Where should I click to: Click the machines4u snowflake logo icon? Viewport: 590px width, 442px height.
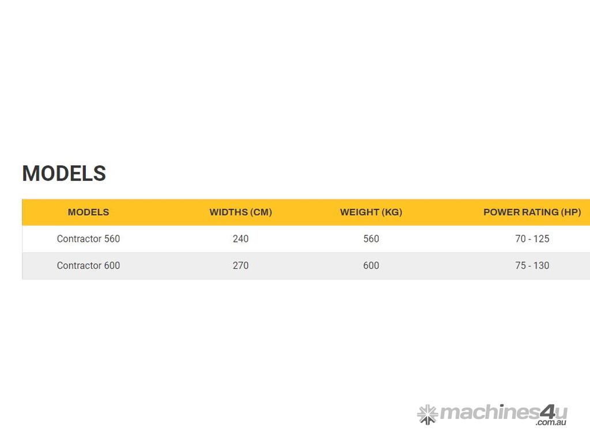point(427,414)
